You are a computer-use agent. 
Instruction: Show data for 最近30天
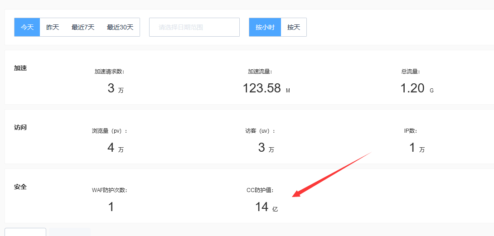point(120,27)
